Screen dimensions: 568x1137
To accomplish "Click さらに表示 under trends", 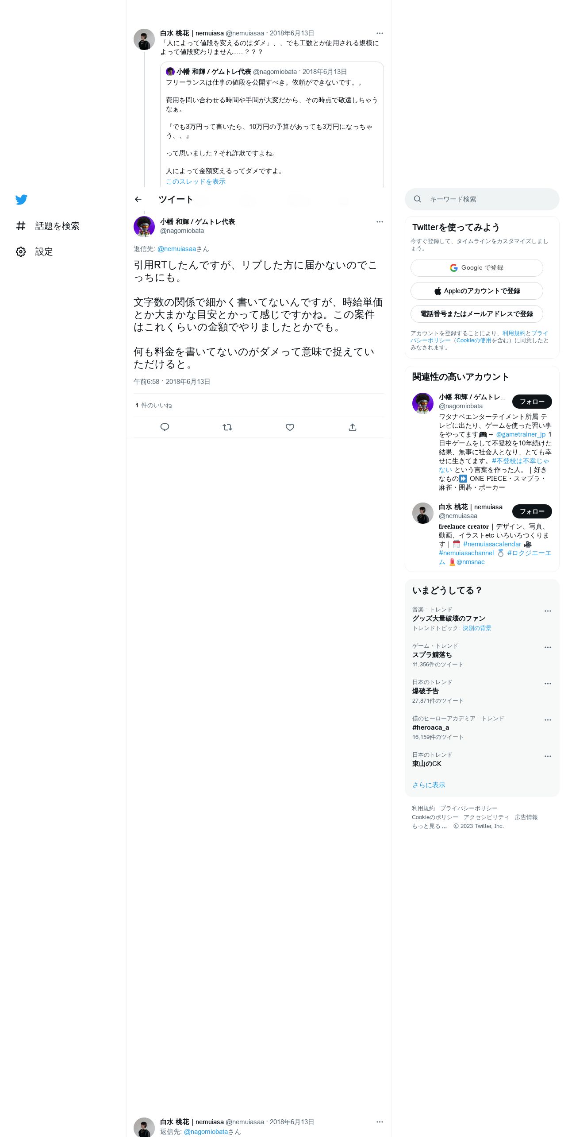I will coord(429,785).
